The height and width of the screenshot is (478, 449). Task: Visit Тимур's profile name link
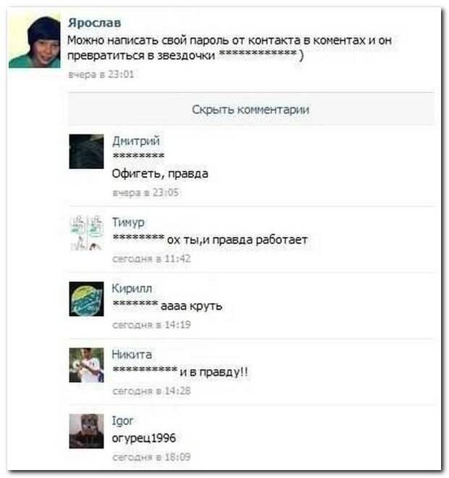click(x=128, y=222)
